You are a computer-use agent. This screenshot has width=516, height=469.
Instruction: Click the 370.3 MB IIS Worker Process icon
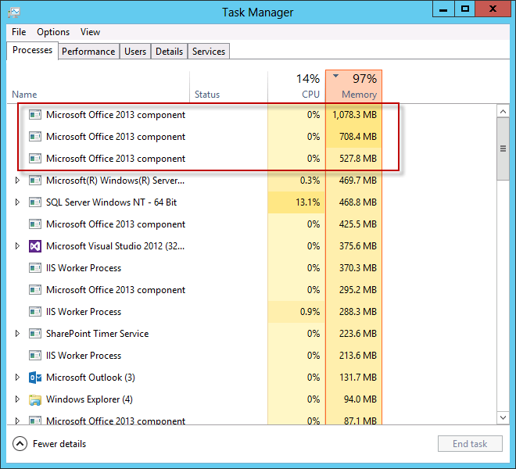pyautogui.click(x=34, y=268)
